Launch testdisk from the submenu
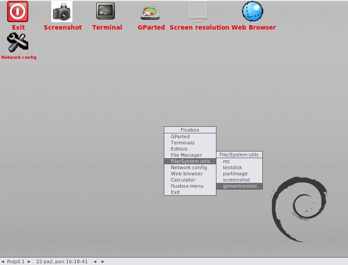The width and height of the screenshot is (348, 265). point(239,167)
